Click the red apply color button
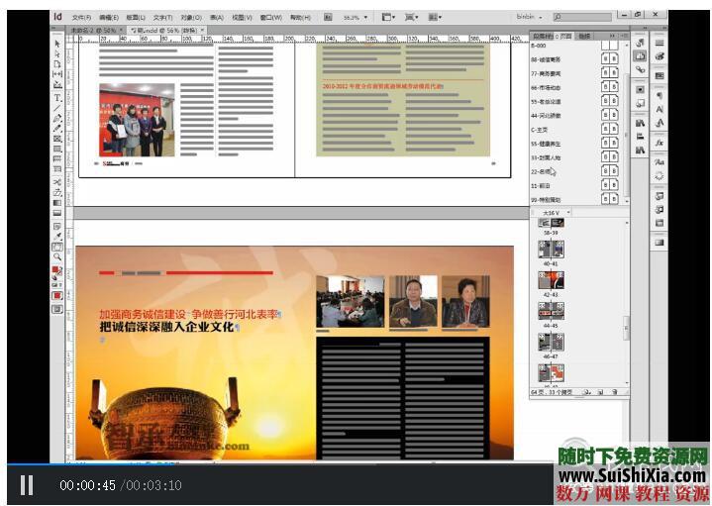The width and height of the screenshot is (712, 506). (x=57, y=296)
